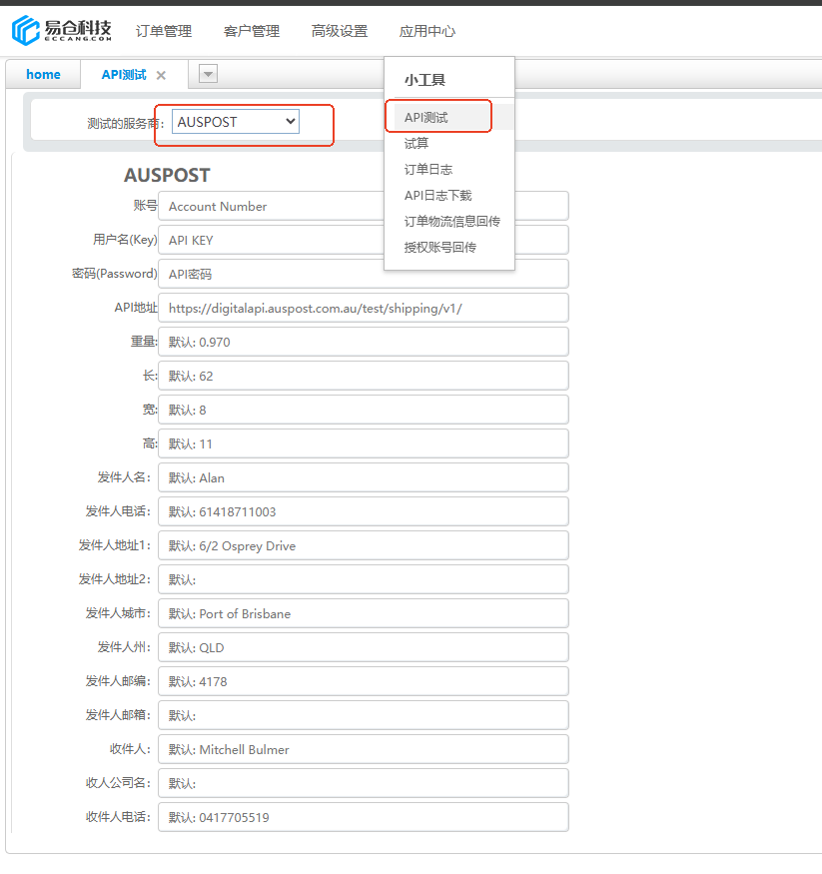Switch to the home tab
The image size is (822, 874).
tap(44, 75)
